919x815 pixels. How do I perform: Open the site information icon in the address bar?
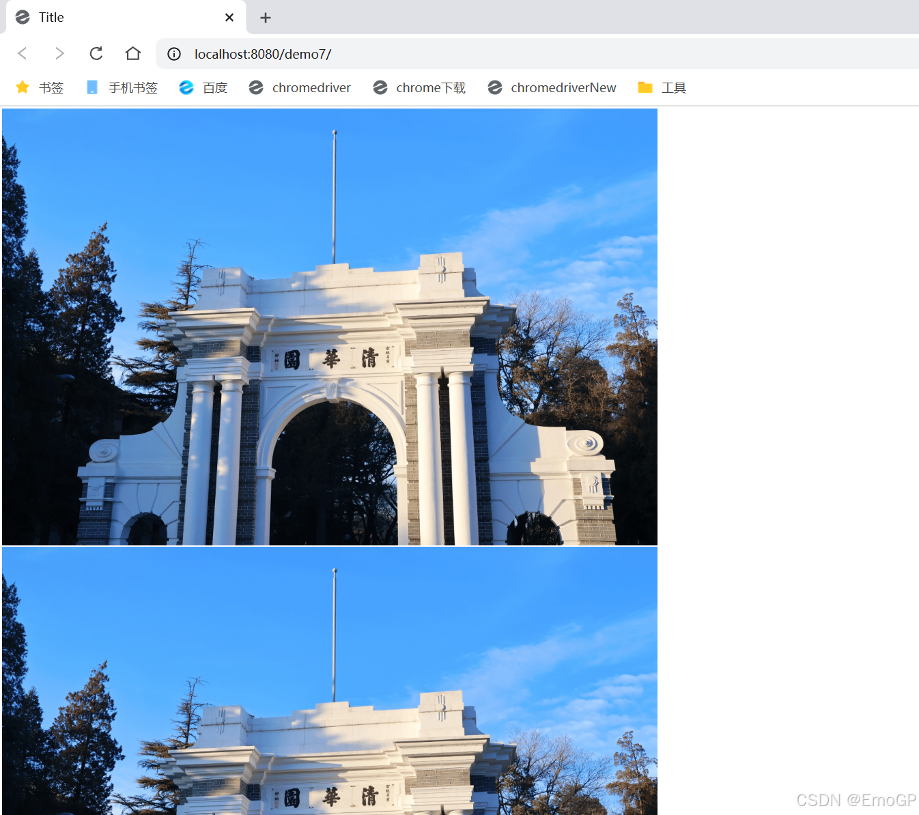tap(174, 54)
